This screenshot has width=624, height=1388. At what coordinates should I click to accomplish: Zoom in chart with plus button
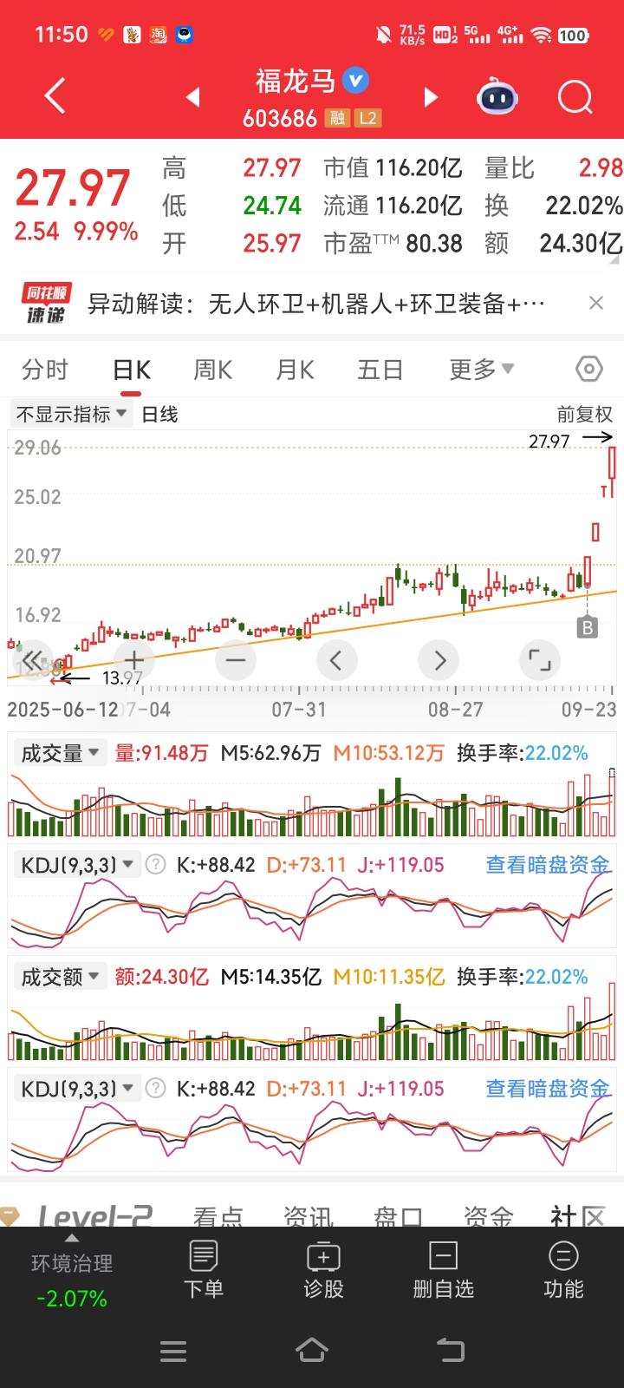click(134, 661)
